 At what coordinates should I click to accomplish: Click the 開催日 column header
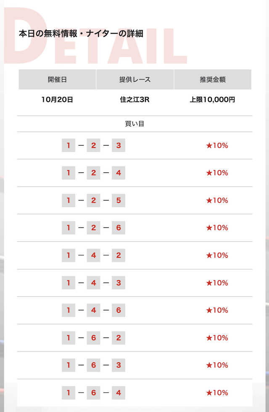click(57, 79)
